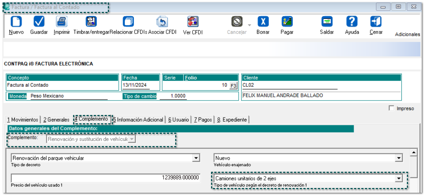Save invoice with Guardar icon
Screen dimensions: 425x196
point(39,22)
